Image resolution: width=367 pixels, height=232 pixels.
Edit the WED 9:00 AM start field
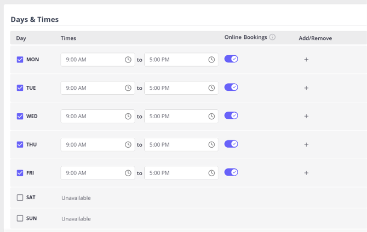click(98, 116)
